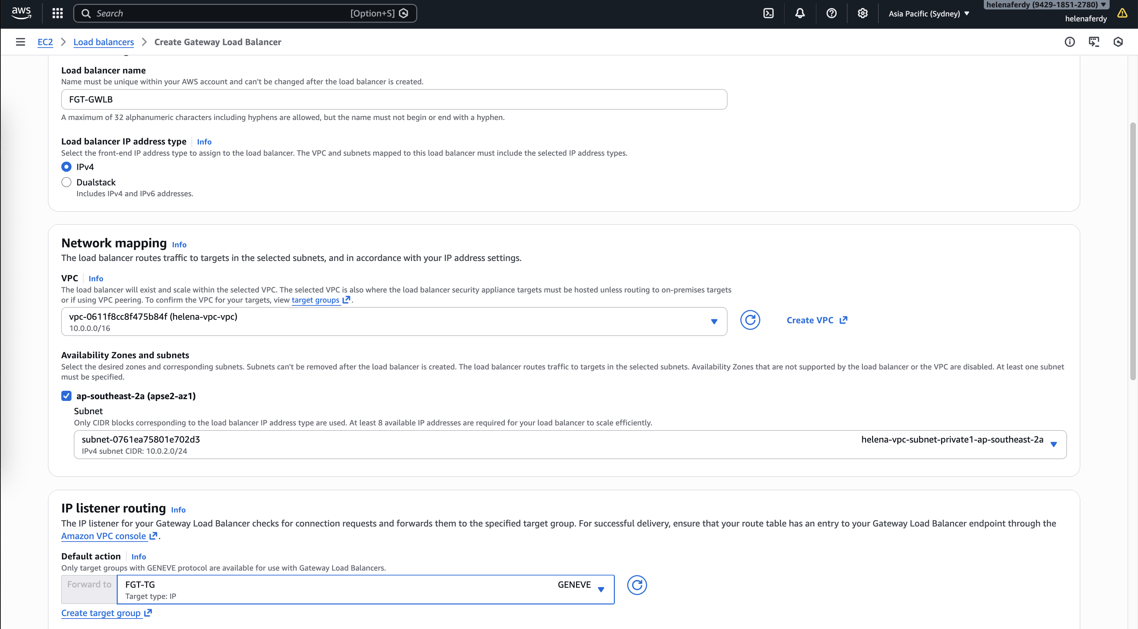
Task: Open the page info circle icon
Action: pyautogui.click(x=1069, y=42)
